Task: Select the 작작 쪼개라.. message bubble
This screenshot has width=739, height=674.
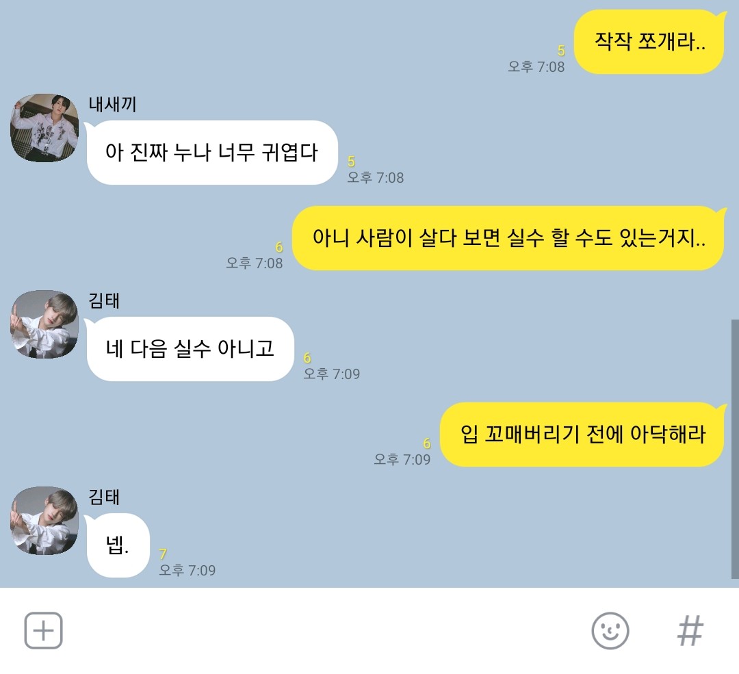Action: pyautogui.click(x=649, y=42)
